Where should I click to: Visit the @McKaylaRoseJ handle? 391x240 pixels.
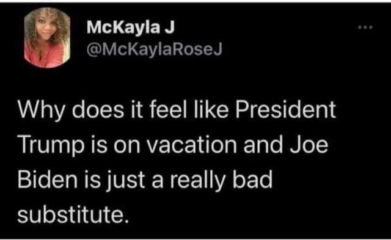point(154,48)
